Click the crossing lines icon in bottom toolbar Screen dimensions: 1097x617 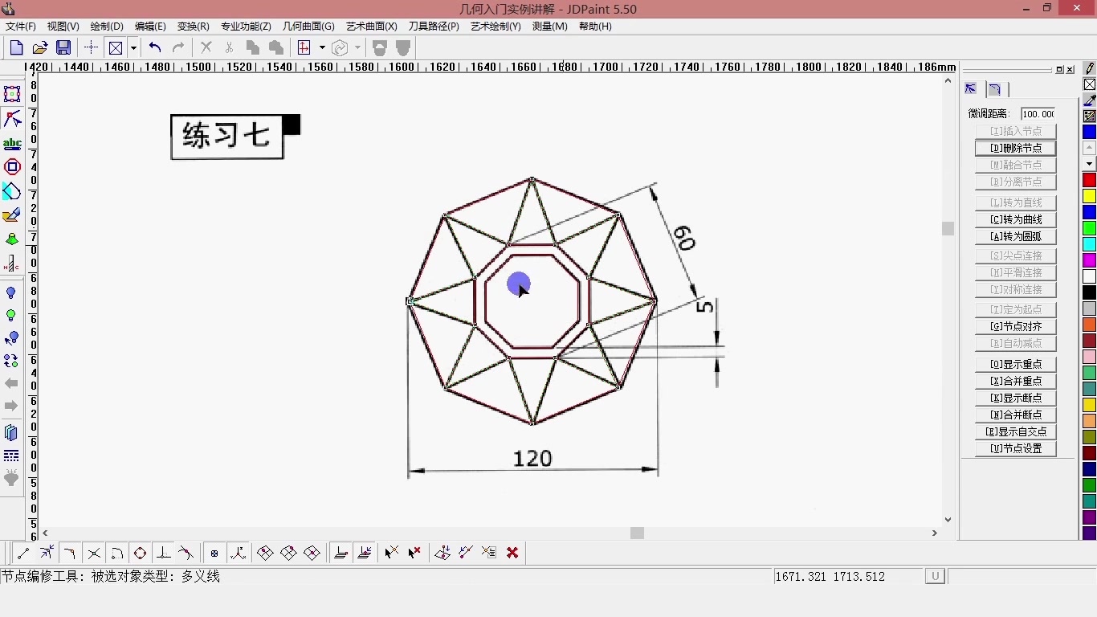(x=94, y=553)
